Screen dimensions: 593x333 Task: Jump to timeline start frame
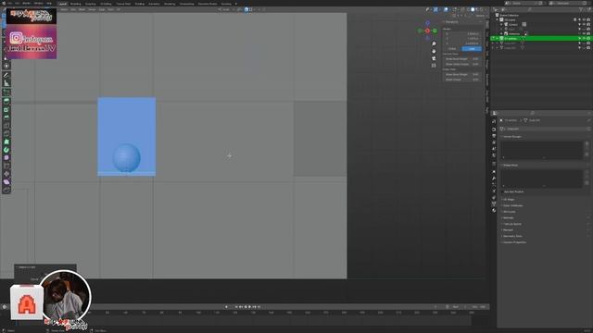point(236,307)
